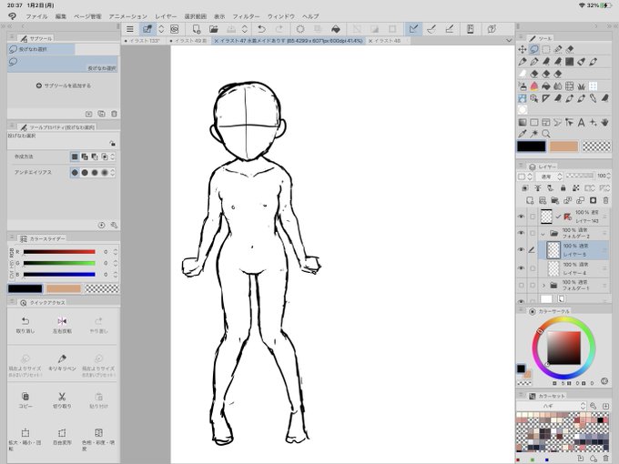
Task: Switch to the イラスト133 canvas tab
Action: point(144,41)
